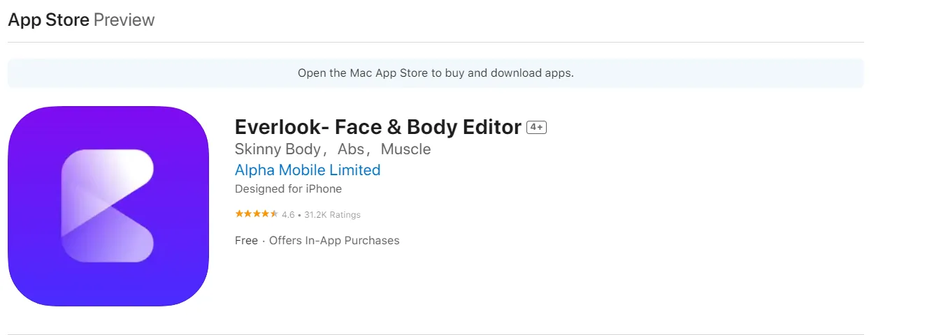This screenshot has height=335, width=948.
Task: Click Offers In-App Purchases text
Action: click(x=334, y=241)
